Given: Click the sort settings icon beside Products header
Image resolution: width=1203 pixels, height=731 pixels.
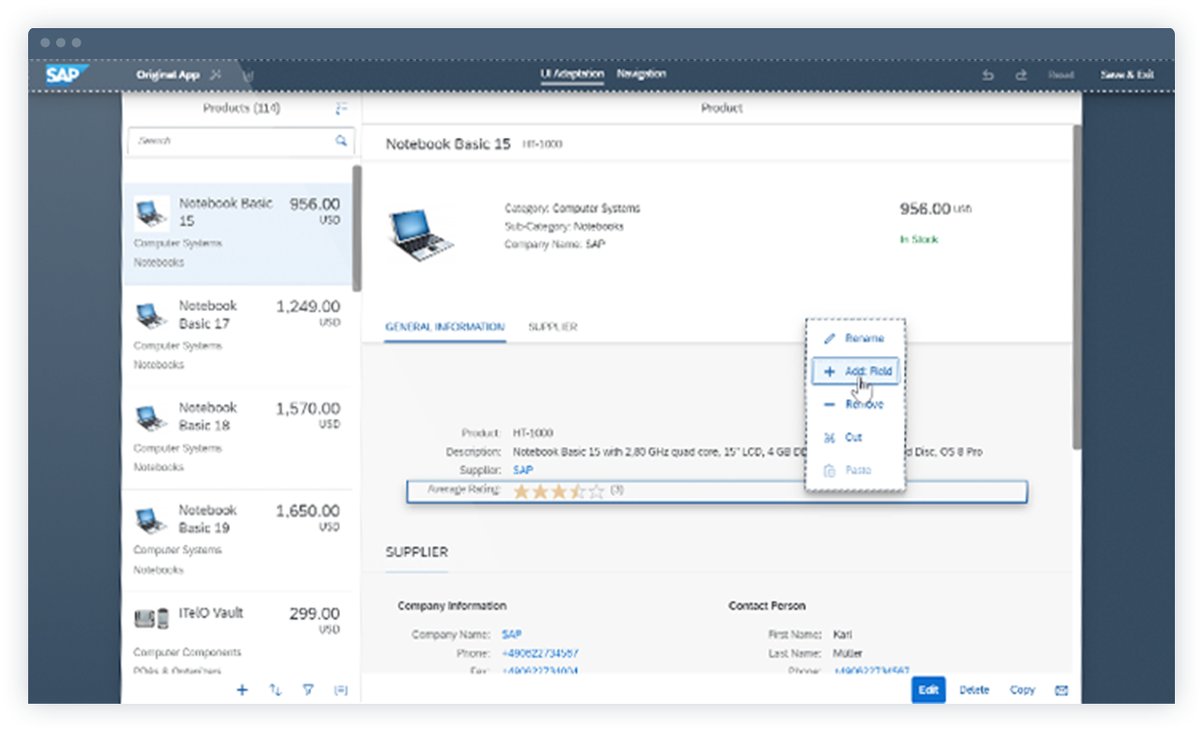Looking at the screenshot, I should tap(341, 108).
